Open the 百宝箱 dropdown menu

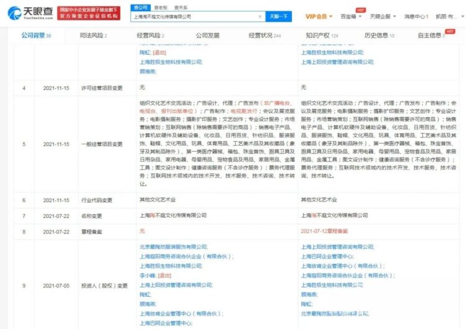pos(351,16)
